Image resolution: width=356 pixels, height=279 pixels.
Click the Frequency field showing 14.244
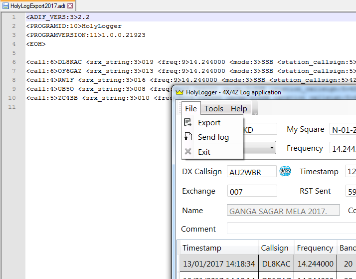click(343, 148)
